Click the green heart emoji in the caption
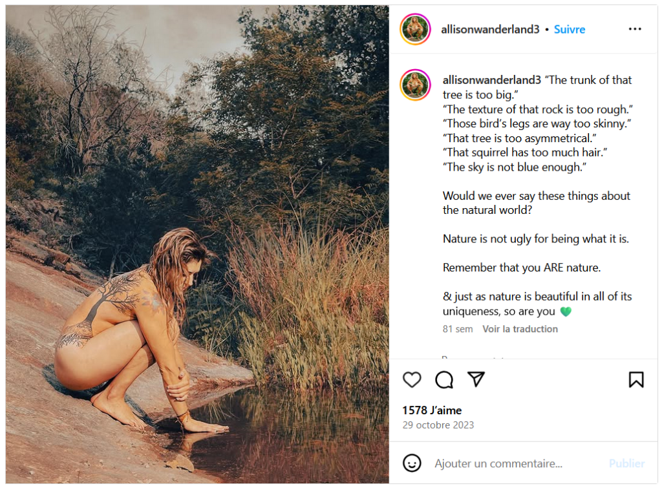 coord(566,312)
